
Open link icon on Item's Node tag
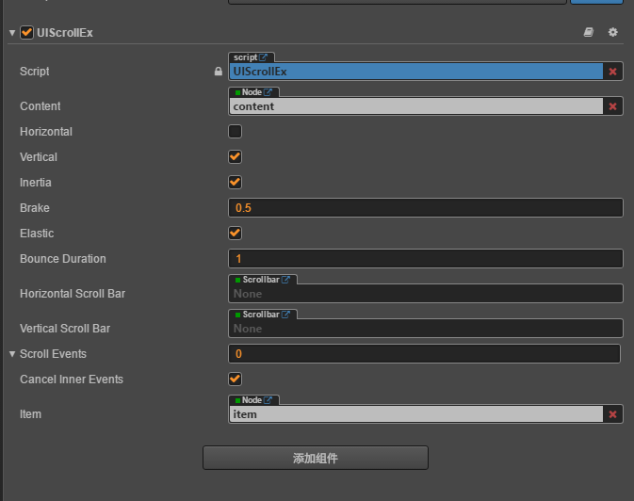tap(268, 400)
